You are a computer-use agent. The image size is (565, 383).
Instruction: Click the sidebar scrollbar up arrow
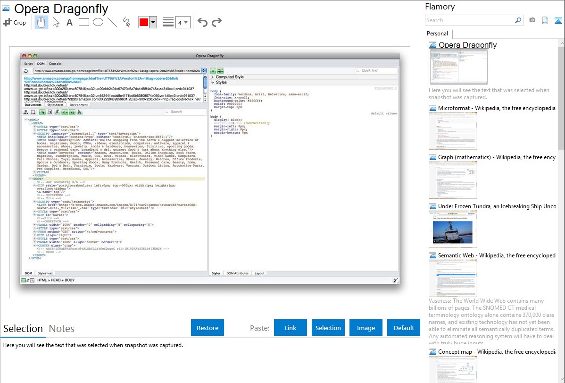[x=561, y=43]
